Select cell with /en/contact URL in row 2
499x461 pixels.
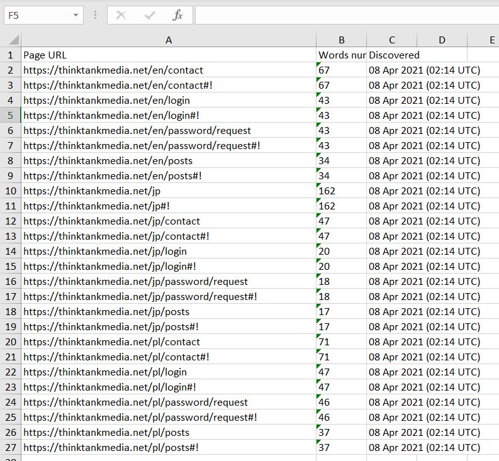click(169, 70)
